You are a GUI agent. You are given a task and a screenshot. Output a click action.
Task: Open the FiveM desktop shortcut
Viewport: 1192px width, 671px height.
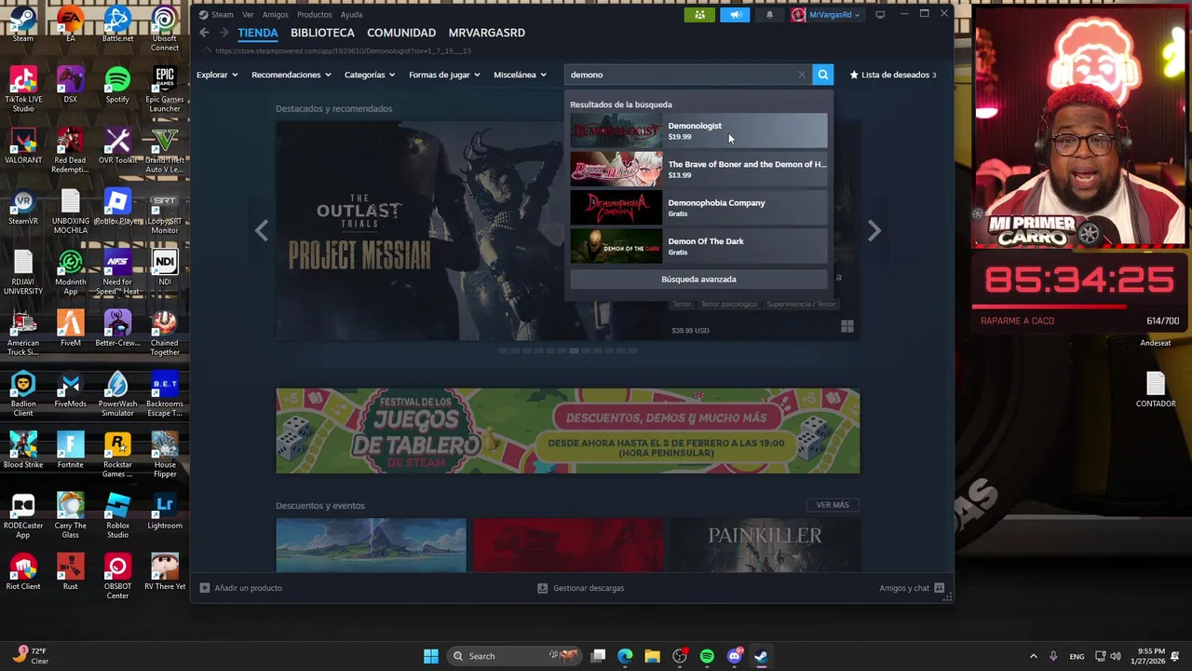(71, 329)
